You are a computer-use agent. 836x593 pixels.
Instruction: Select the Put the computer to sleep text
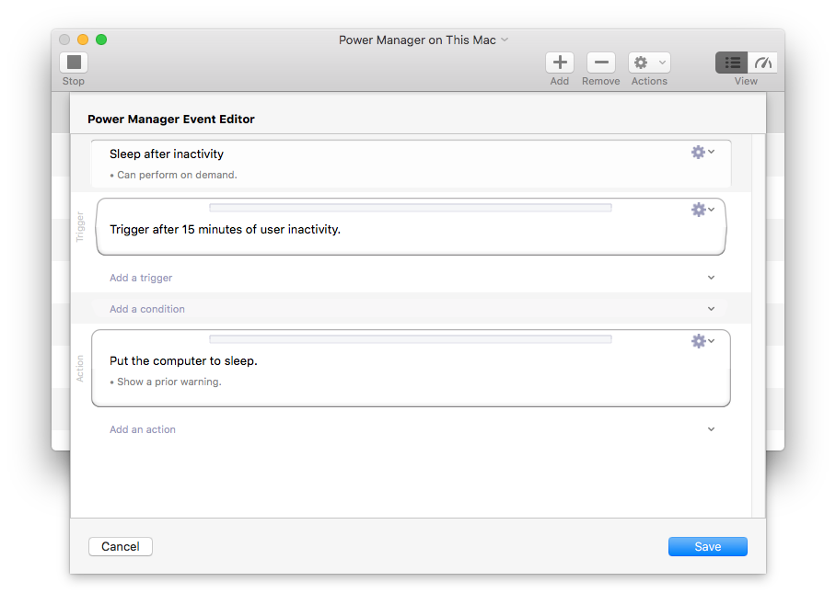tap(183, 361)
